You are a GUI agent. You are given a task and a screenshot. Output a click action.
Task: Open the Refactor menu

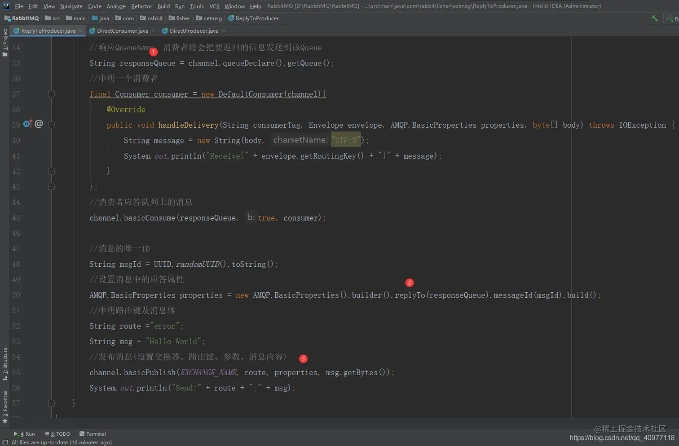coord(141,6)
